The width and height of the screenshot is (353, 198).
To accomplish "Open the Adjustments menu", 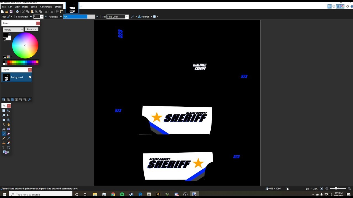I will 46,7.
